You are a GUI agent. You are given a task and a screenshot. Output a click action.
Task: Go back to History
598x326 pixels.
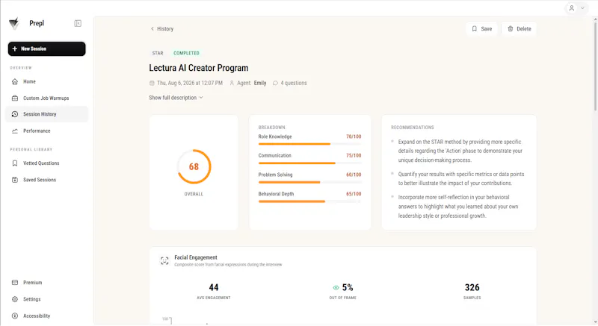(x=162, y=29)
